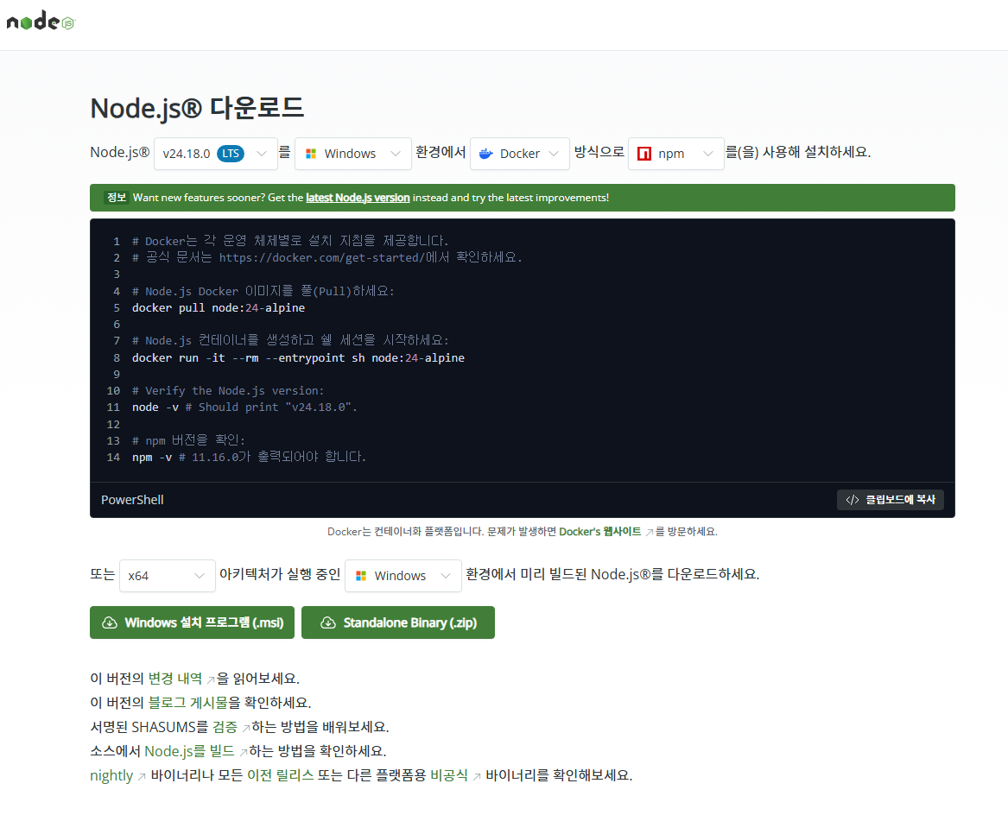Open the 검증 verification link

[x=225, y=727]
